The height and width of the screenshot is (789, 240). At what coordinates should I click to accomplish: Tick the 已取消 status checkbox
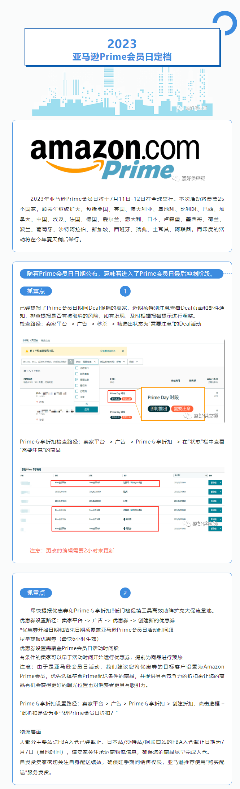coord(77,391)
